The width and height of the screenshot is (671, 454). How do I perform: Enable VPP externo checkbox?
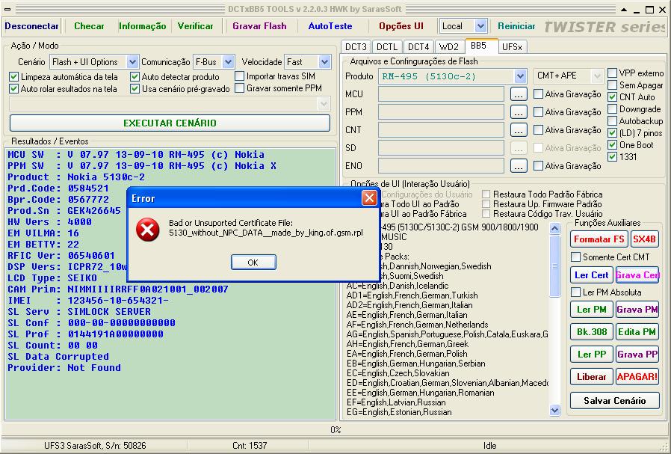coord(613,73)
